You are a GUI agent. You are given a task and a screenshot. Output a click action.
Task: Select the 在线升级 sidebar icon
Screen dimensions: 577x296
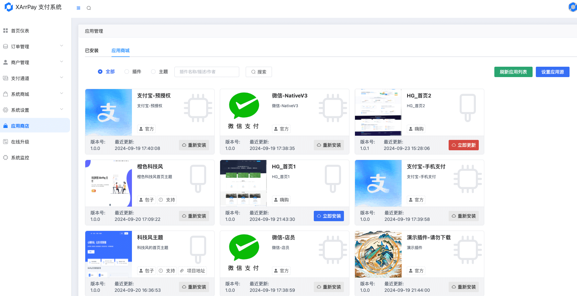(x=5, y=142)
